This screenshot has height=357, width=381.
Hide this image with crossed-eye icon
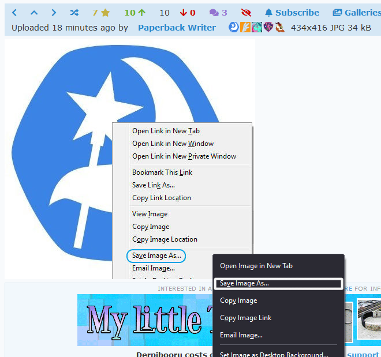[x=246, y=13]
